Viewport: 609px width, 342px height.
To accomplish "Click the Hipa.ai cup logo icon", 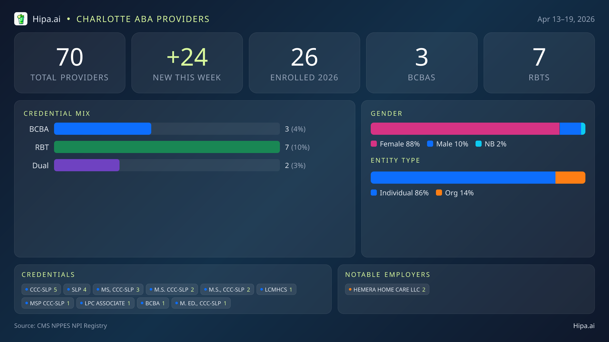I will (21, 19).
